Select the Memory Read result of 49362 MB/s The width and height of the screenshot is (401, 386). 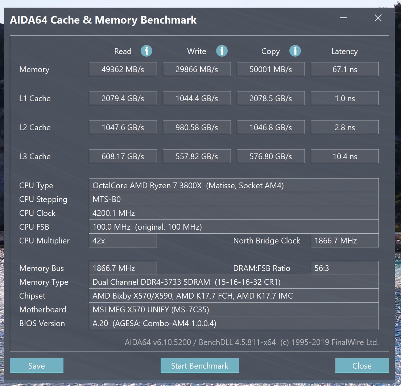(123, 69)
